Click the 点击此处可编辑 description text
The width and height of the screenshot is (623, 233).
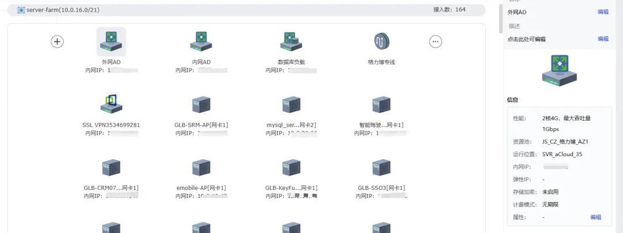tap(527, 39)
